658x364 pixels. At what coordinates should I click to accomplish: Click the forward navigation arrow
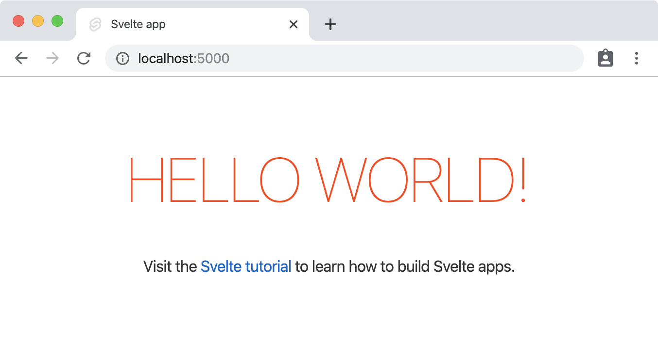click(x=52, y=59)
